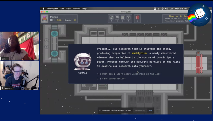Click the Danae player name in HUD
Viewport: 213px width, 121px height.
click(x=54, y=17)
